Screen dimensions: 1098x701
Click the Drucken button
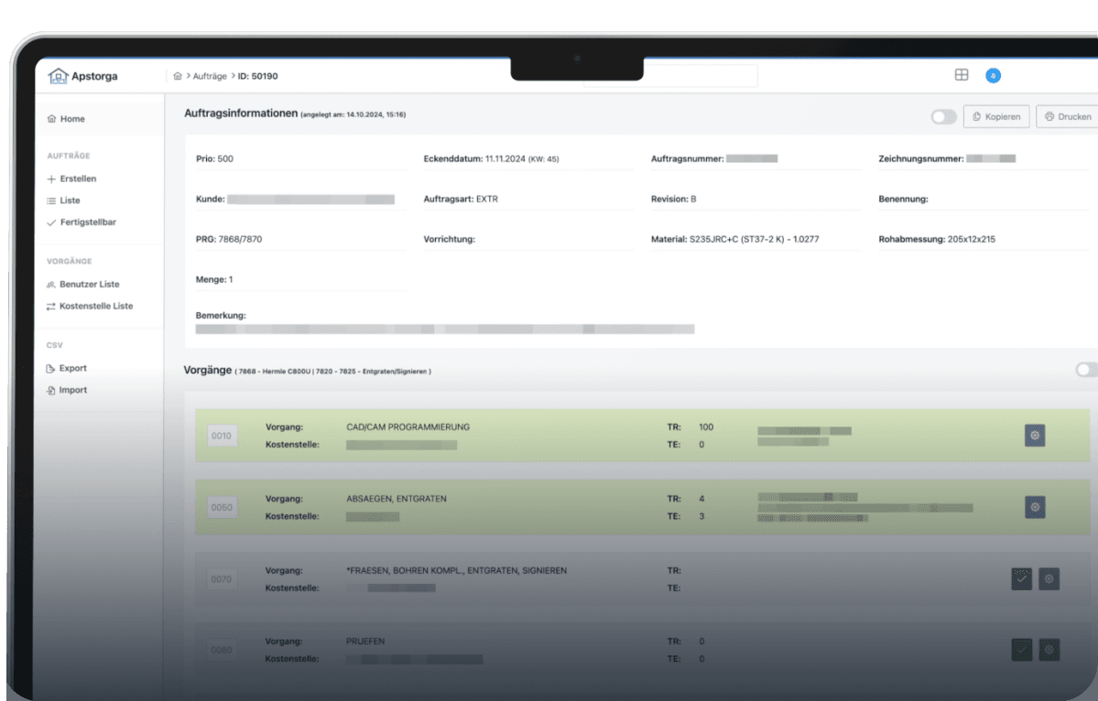coord(1068,117)
